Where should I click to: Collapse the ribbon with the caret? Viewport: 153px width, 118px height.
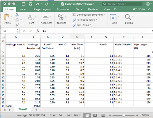pos(149,9)
